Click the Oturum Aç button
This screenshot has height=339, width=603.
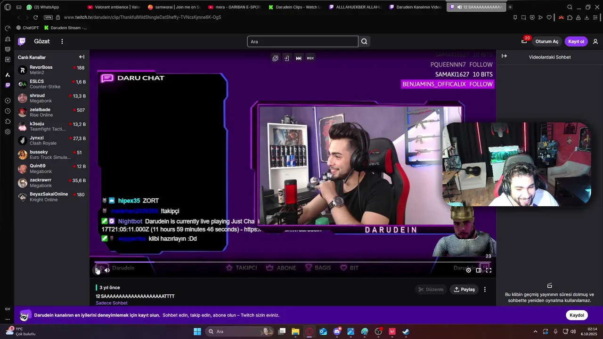(546, 41)
